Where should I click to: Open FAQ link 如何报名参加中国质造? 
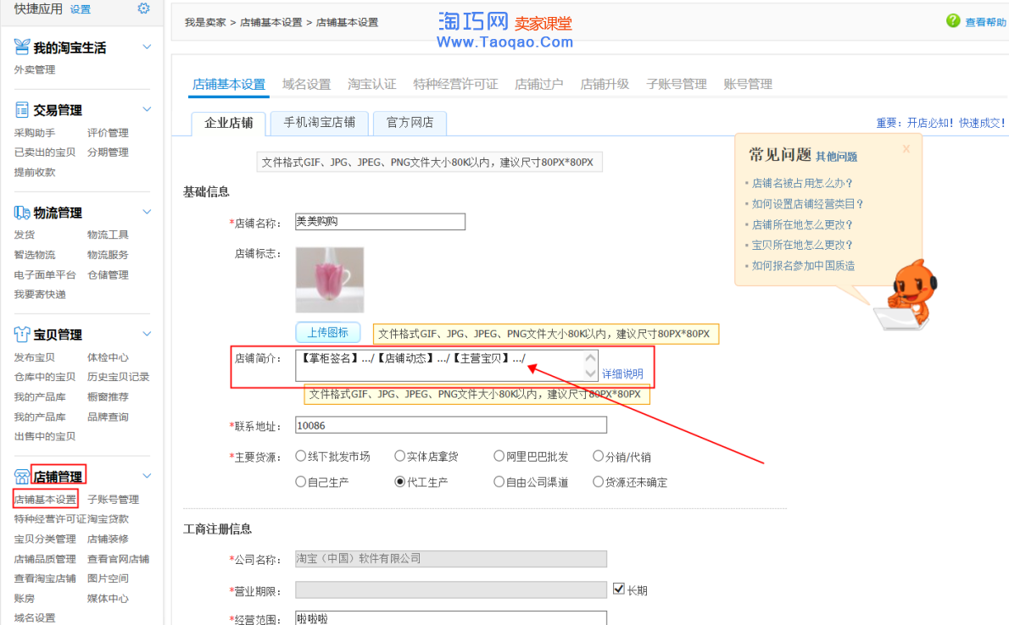[x=803, y=266]
